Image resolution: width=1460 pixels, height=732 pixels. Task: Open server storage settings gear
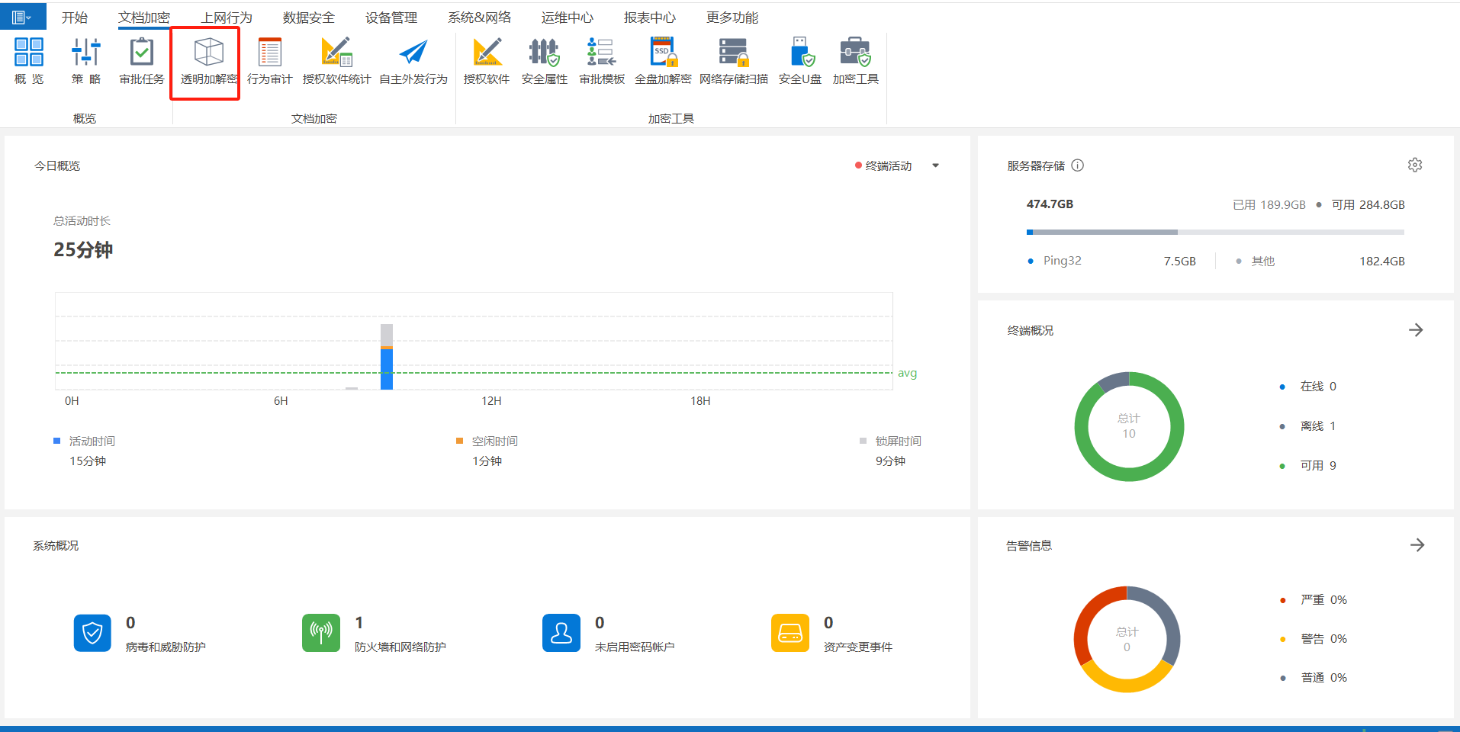(1414, 165)
